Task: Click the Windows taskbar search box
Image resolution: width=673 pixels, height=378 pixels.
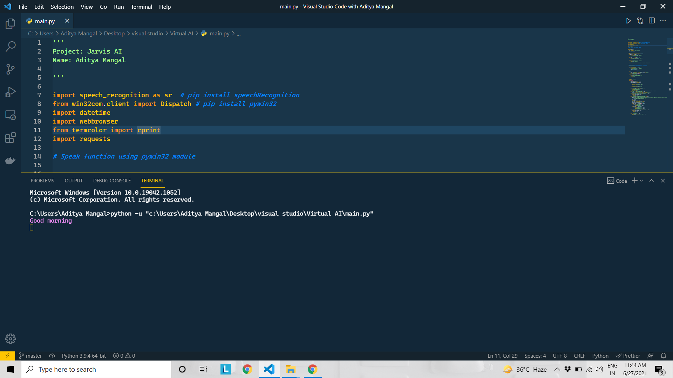Action: pyautogui.click(x=96, y=369)
